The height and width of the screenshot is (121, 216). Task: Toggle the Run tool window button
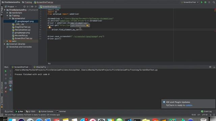(x=19, y=112)
